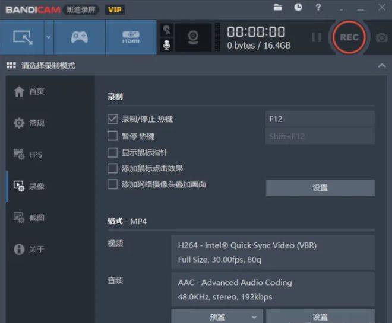Open the output folder icon

[278, 7]
